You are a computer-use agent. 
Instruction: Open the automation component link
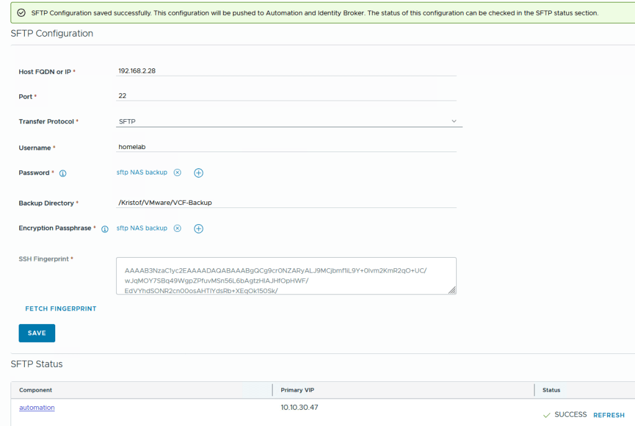tap(37, 407)
